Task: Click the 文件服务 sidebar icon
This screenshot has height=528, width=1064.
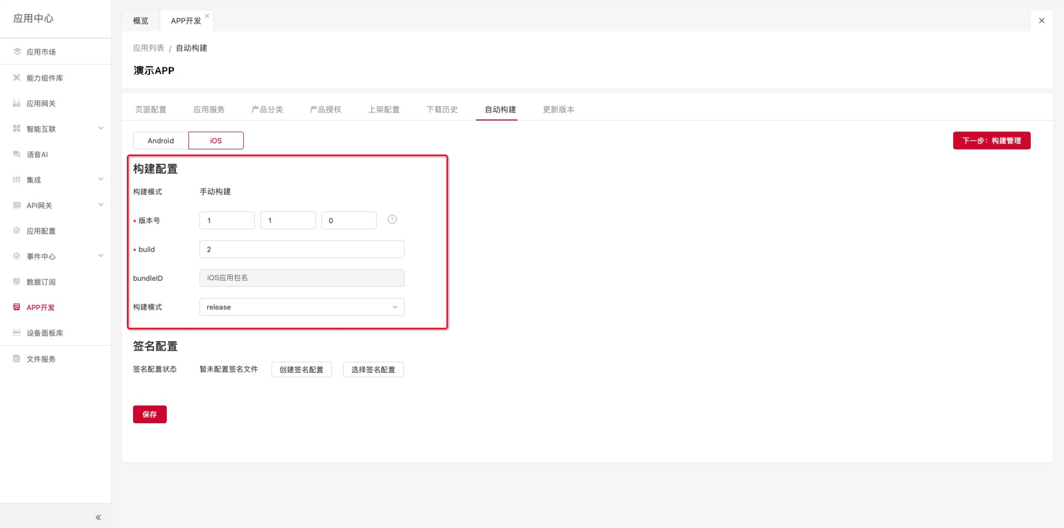Action: [17, 358]
